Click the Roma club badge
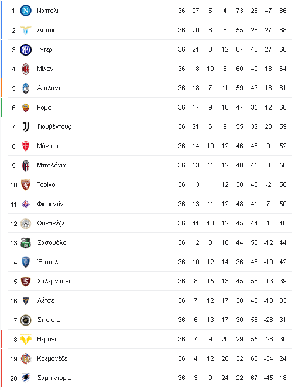The height and width of the screenshot is (390, 292). [26, 108]
